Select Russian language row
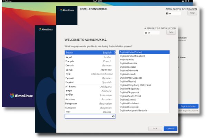This screenshot has width=207, height=138. click(90, 78)
